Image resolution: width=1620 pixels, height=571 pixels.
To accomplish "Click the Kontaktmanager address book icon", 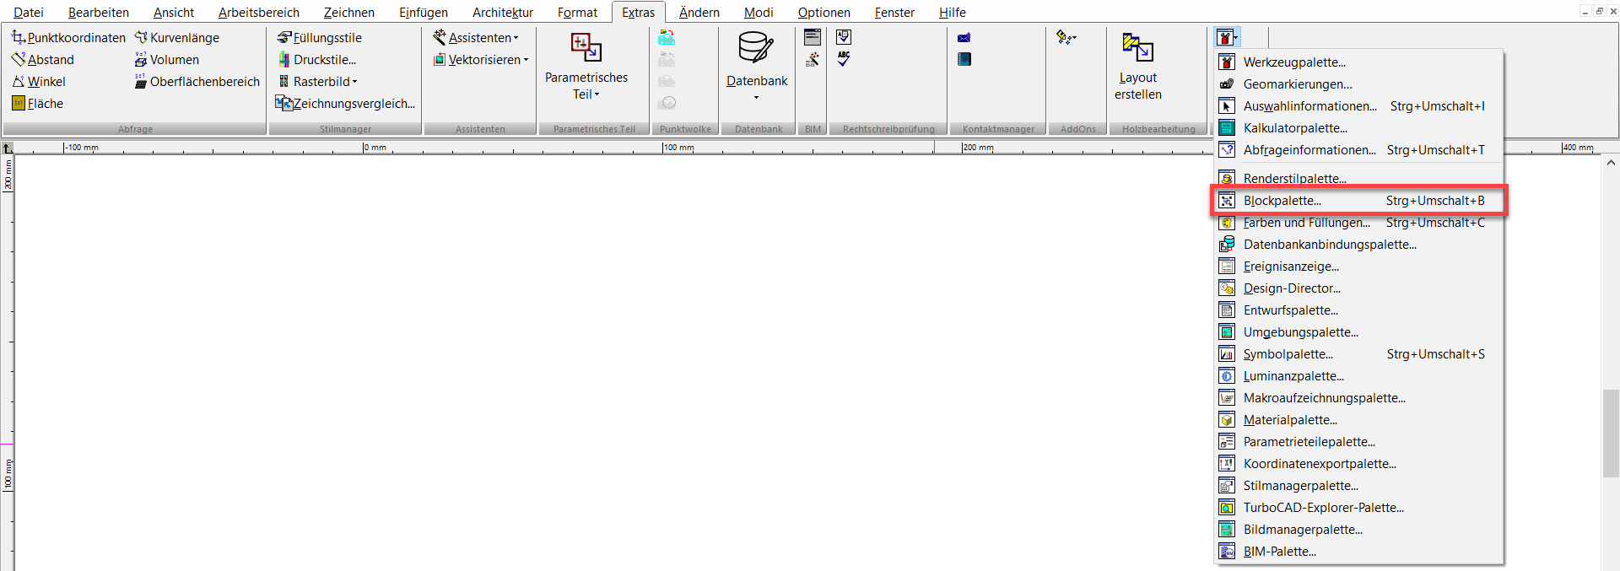I will tap(964, 59).
